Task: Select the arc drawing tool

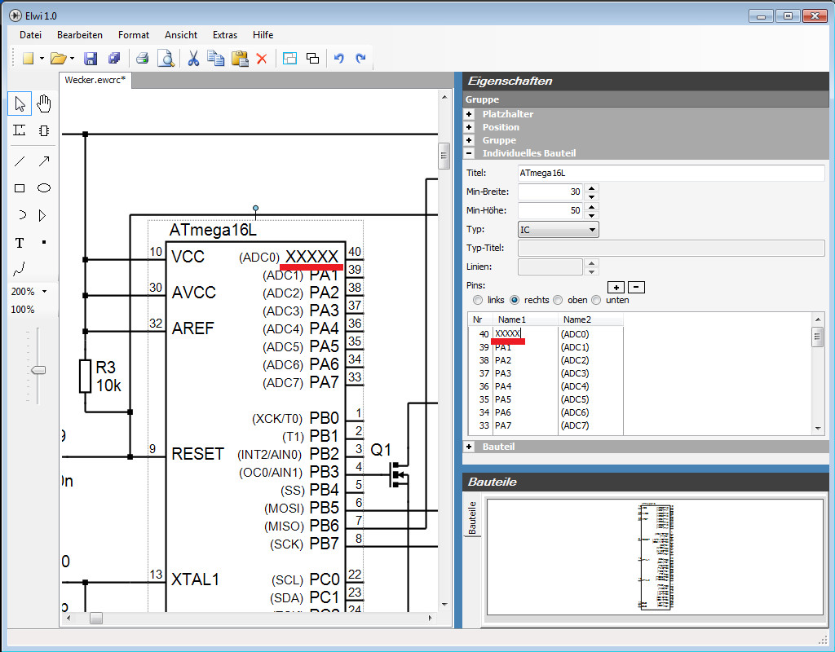Action: point(20,215)
